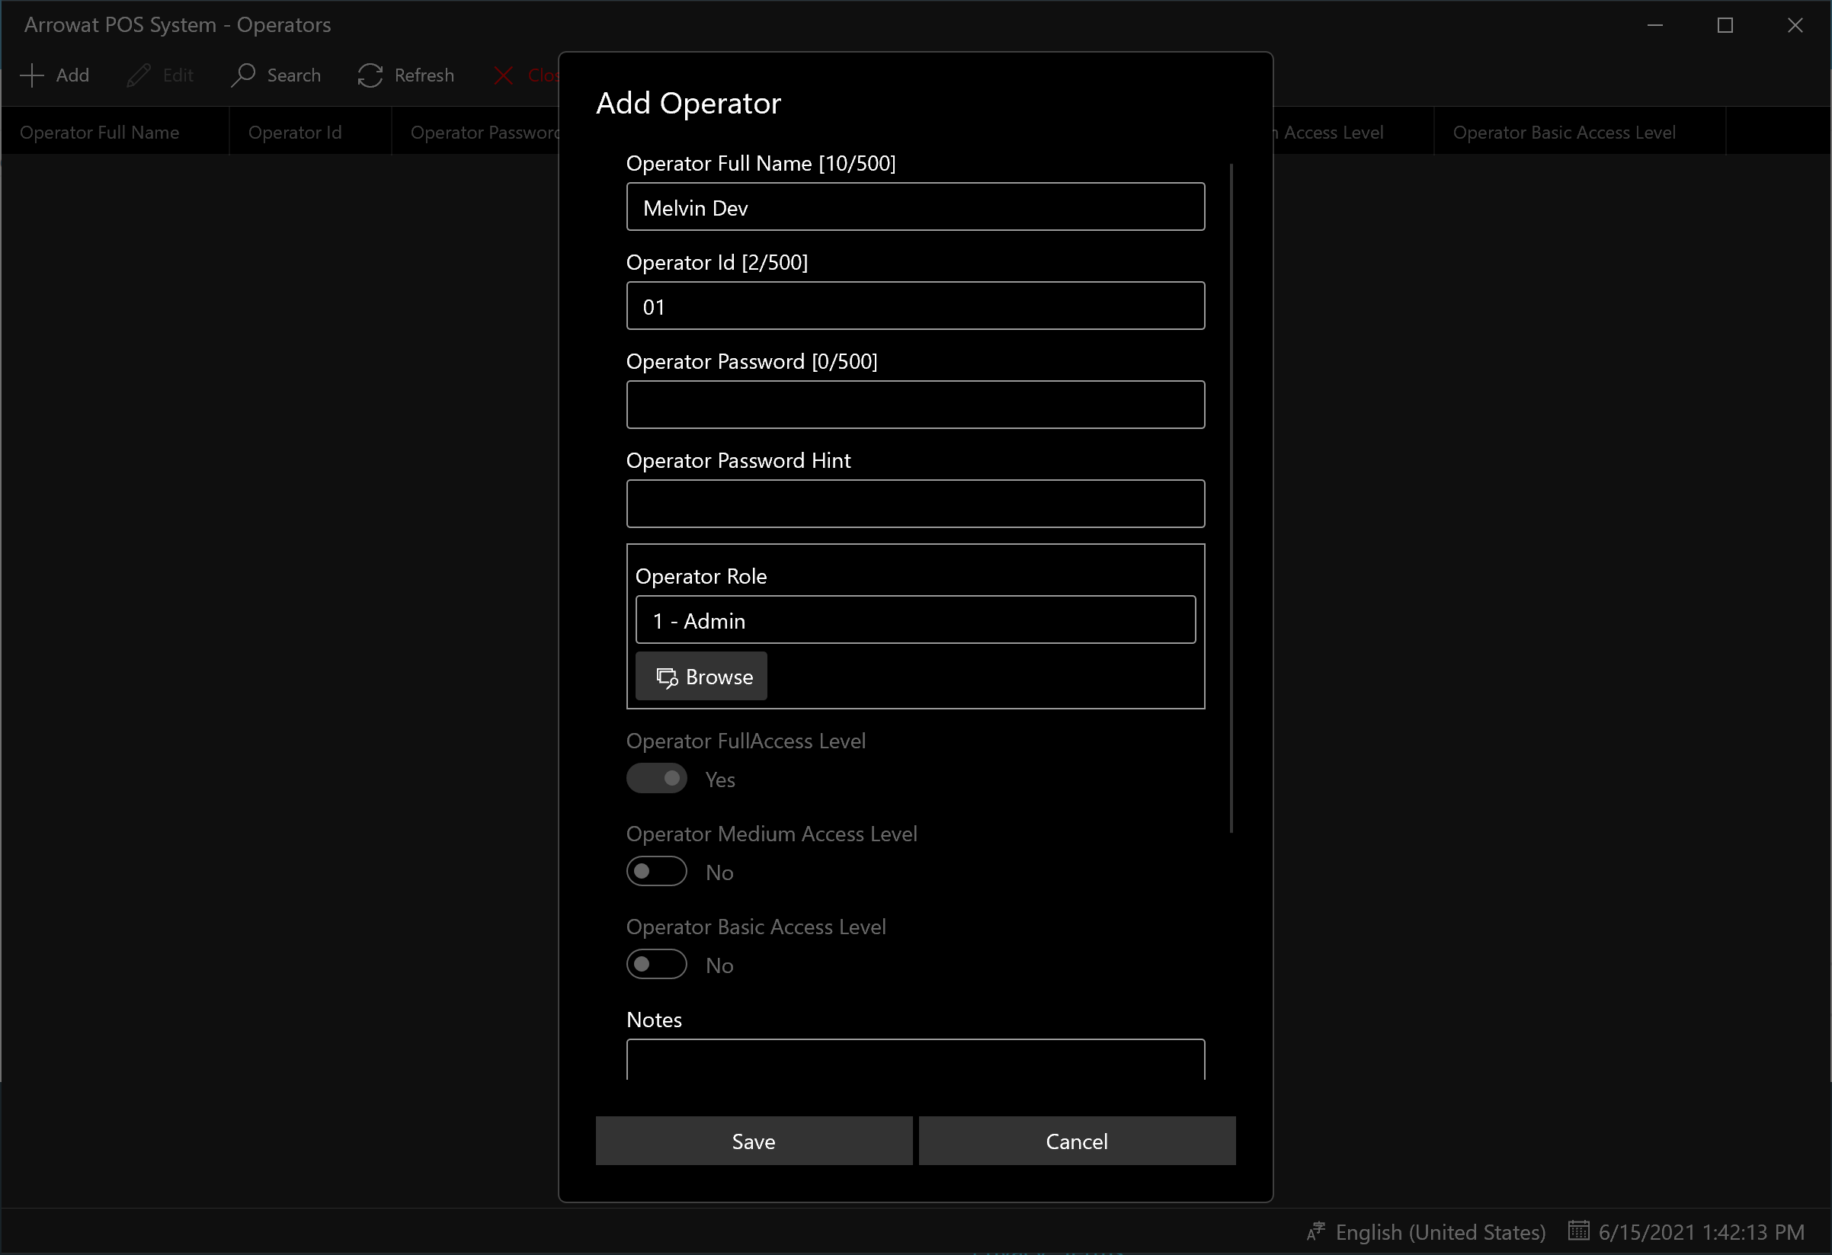Click into the Operator Password Hint field

coord(914,504)
